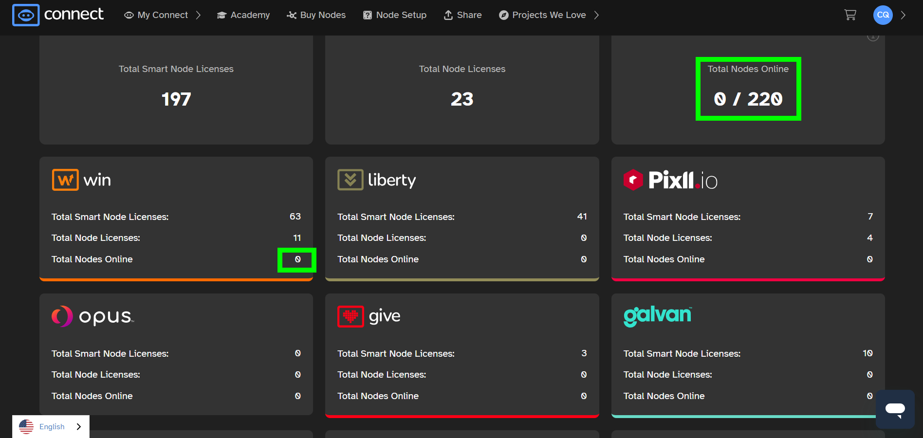Expand the Projects We Love chevron

pos(596,15)
